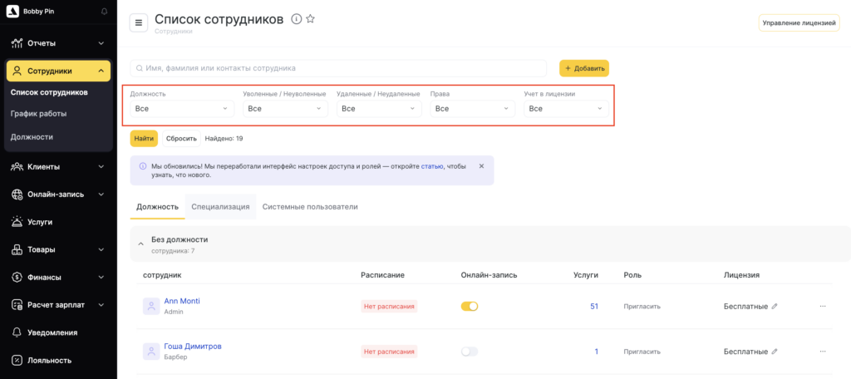Disable online booking for Ann Monti
Screen dimensions: 851x379
pyautogui.click(x=470, y=307)
